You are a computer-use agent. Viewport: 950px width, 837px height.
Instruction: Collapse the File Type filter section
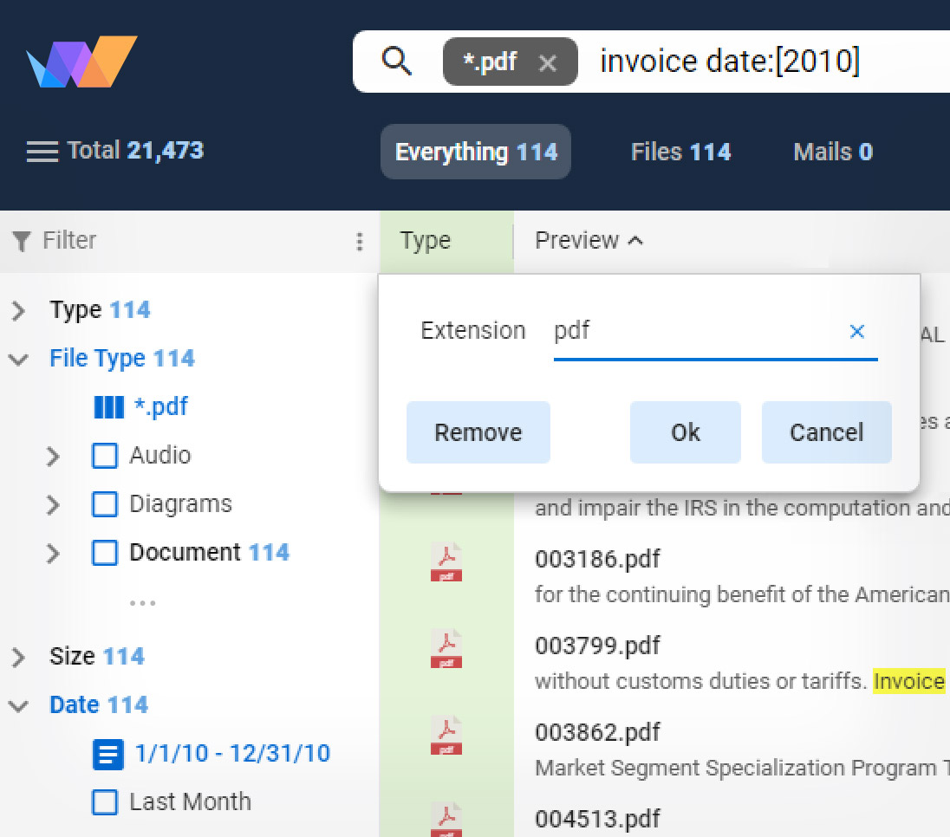point(18,360)
